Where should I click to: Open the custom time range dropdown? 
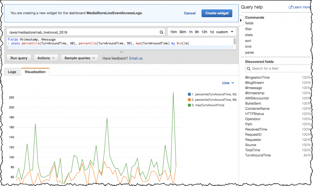point(225,32)
